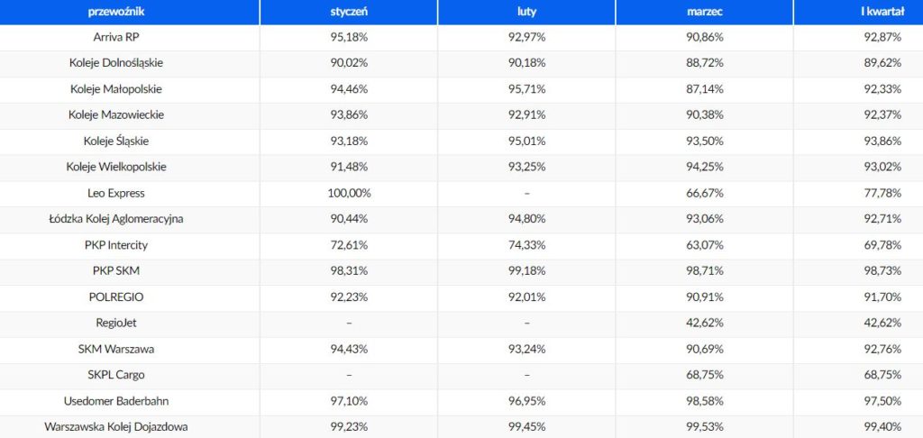Click the 'I kwartał' column header
Image resolution: width=923 pixels, height=438 pixels.
tap(882, 12)
